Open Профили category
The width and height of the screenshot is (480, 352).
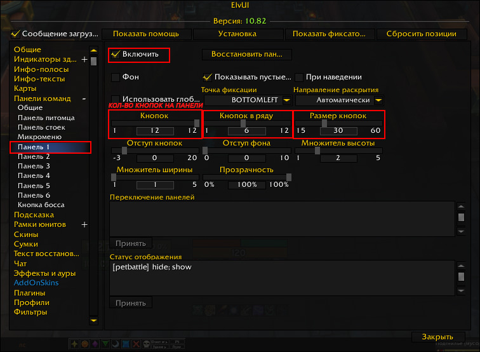click(32, 302)
